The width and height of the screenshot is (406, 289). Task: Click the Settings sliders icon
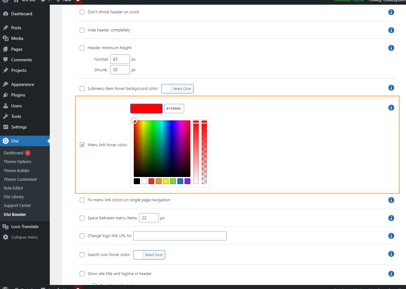tap(6, 127)
